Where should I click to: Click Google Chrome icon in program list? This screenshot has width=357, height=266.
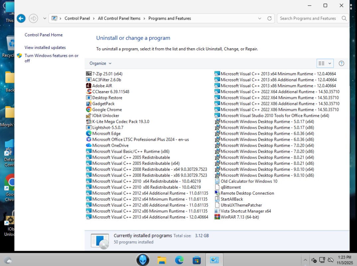coord(88,110)
